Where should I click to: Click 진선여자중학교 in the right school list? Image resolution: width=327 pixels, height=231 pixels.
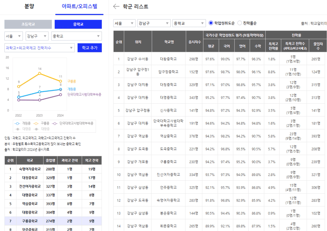coord(168,175)
